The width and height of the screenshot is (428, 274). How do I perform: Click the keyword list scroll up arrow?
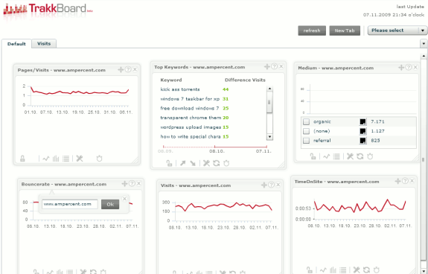coord(269,89)
